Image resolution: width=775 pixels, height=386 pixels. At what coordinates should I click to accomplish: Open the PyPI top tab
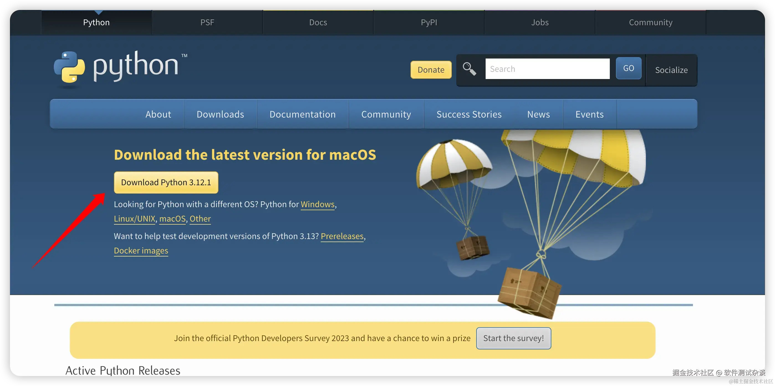coord(429,22)
